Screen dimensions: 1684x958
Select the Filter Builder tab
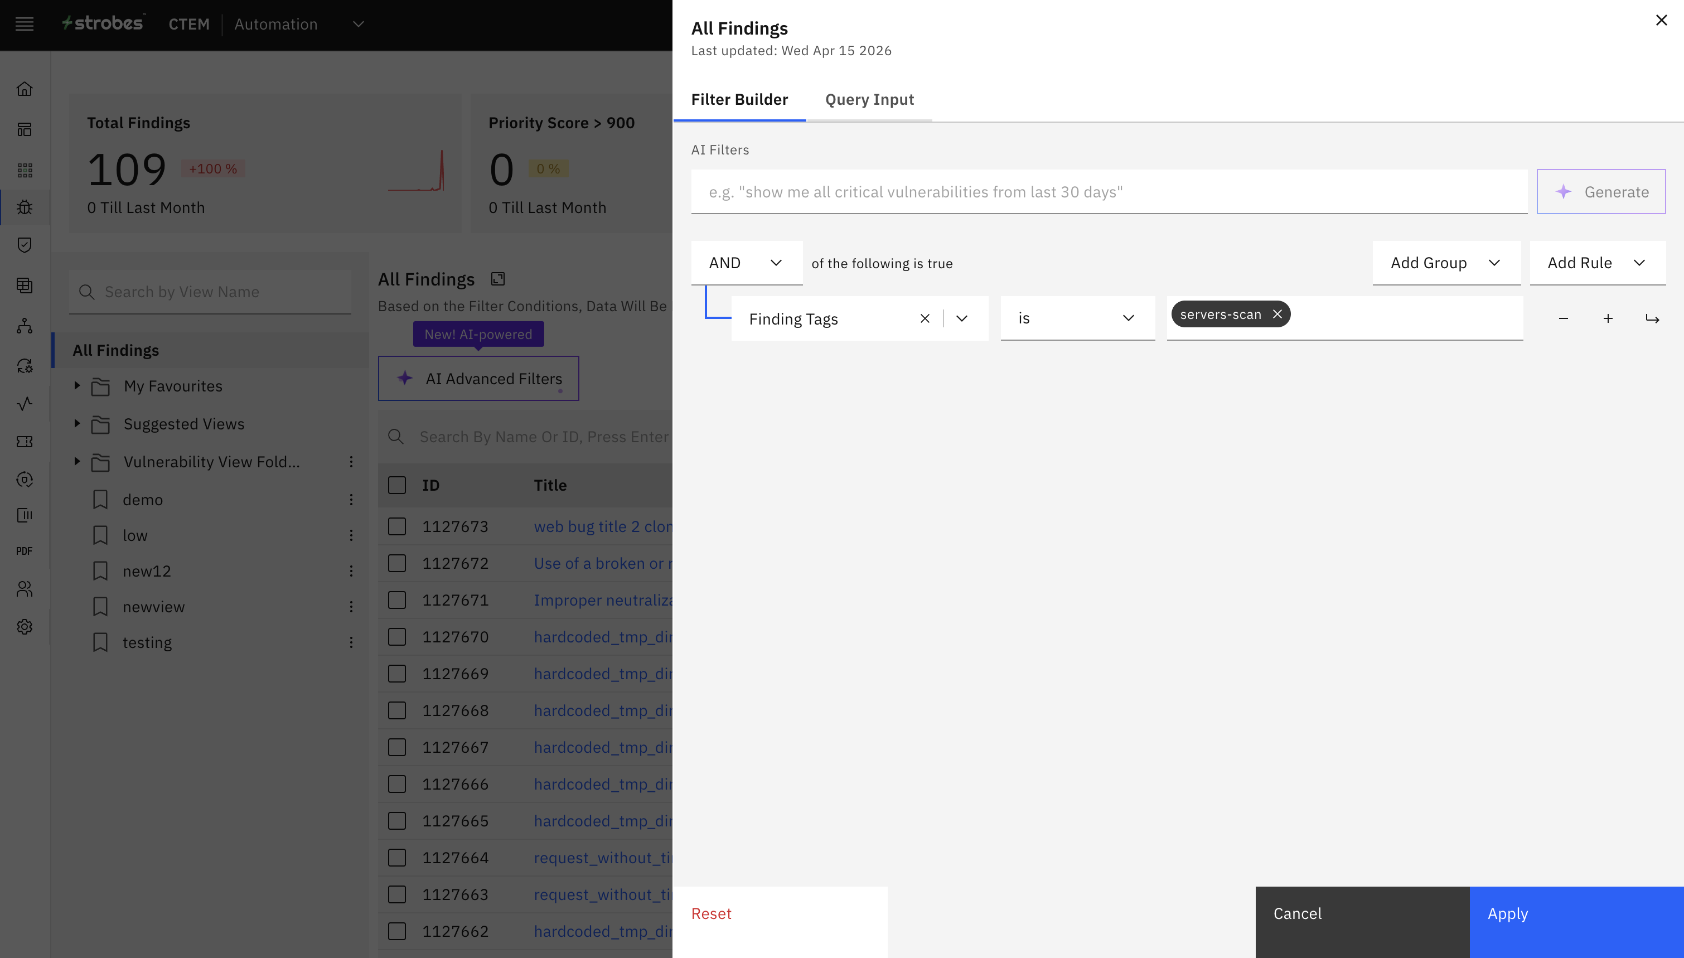point(739,99)
